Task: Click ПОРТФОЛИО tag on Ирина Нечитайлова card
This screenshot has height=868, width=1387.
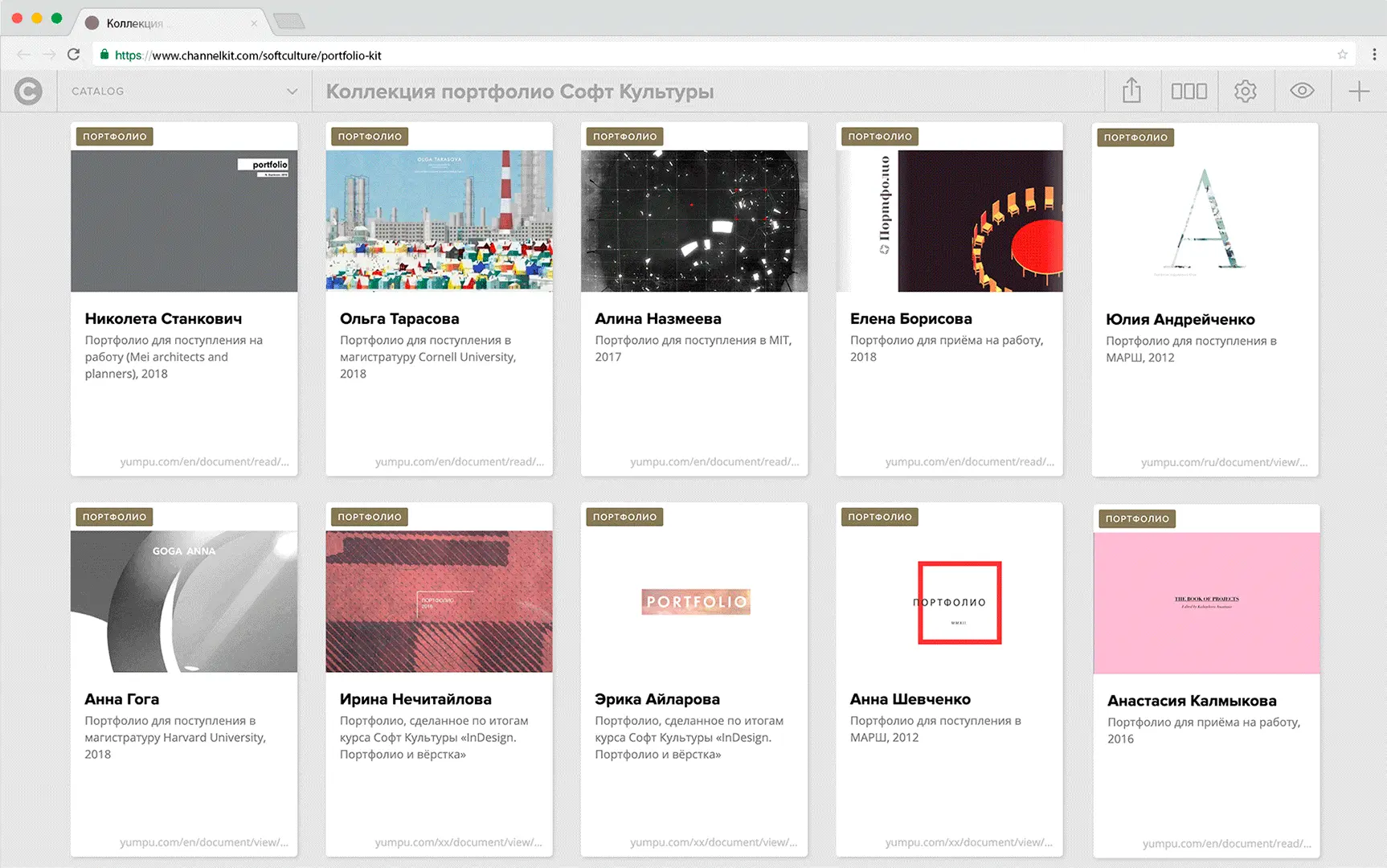Action: [370, 517]
